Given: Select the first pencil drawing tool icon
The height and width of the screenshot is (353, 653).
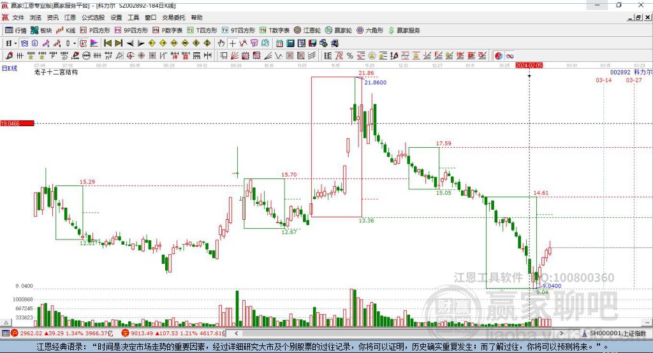Looking at the screenshot, I should click(9, 56).
